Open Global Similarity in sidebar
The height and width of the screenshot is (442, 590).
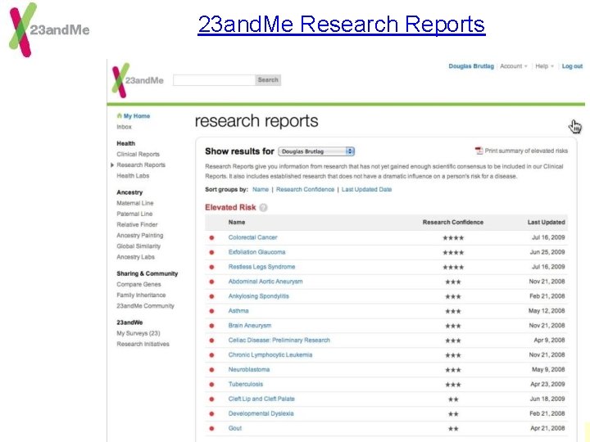pos(138,246)
